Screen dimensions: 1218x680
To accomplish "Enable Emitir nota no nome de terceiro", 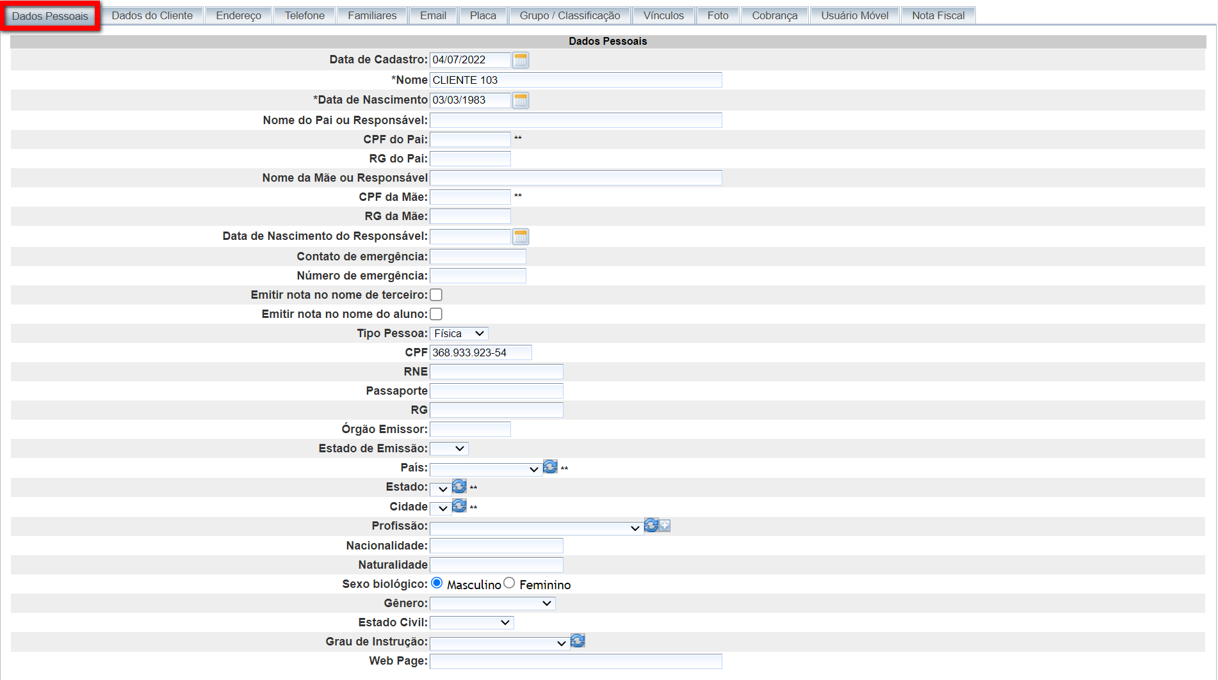I will (436, 295).
